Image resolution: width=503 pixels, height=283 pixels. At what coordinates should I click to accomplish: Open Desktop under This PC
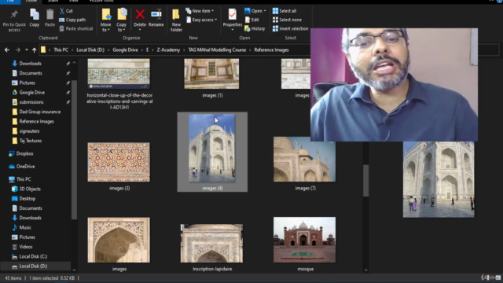tap(28, 198)
